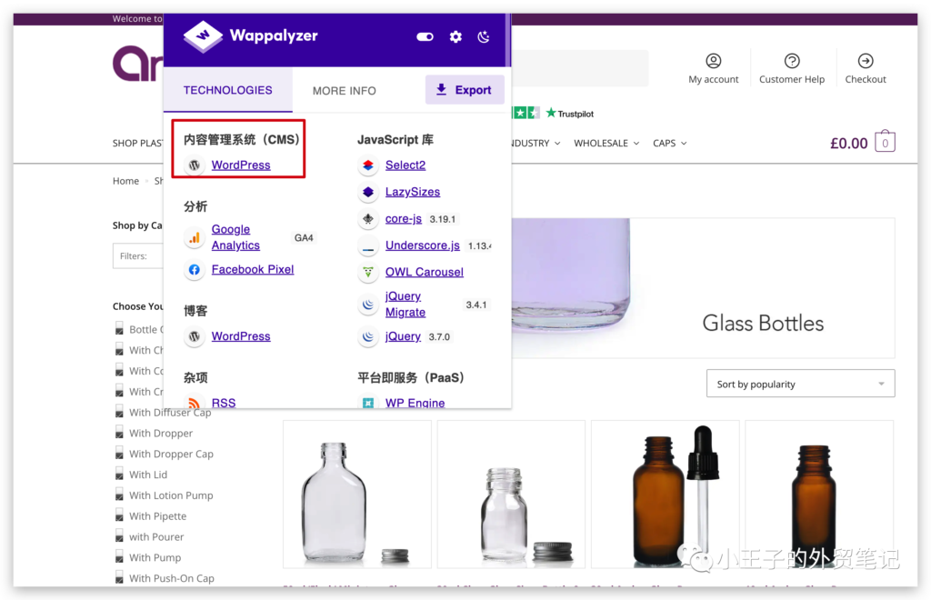Viewport: 931px width, 600px height.
Task: Check the With Lid filter
Action: pyautogui.click(x=119, y=475)
